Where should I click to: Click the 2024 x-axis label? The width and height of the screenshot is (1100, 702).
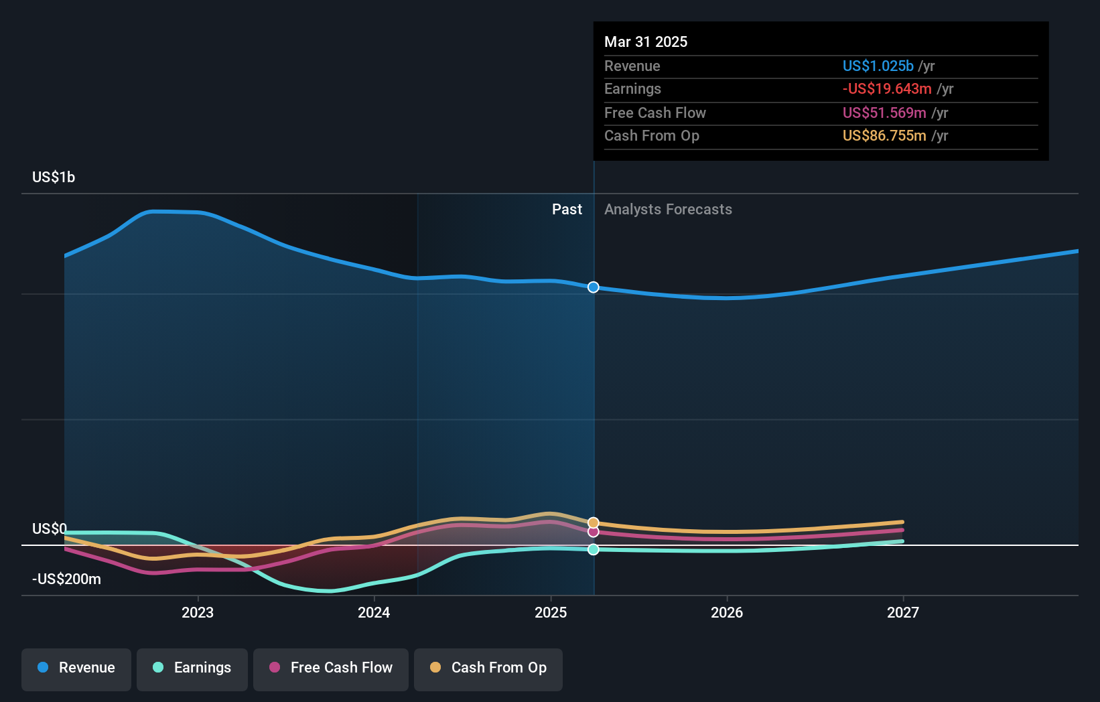click(x=374, y=612)
